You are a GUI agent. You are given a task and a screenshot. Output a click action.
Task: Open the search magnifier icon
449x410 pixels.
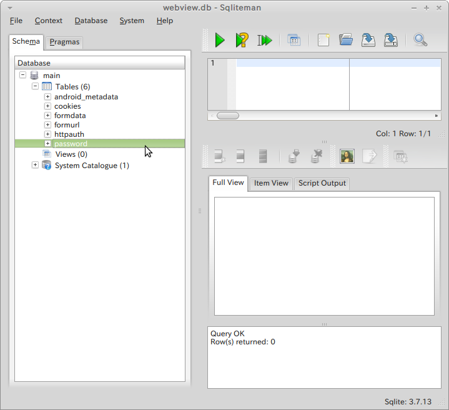click(420, 40)
